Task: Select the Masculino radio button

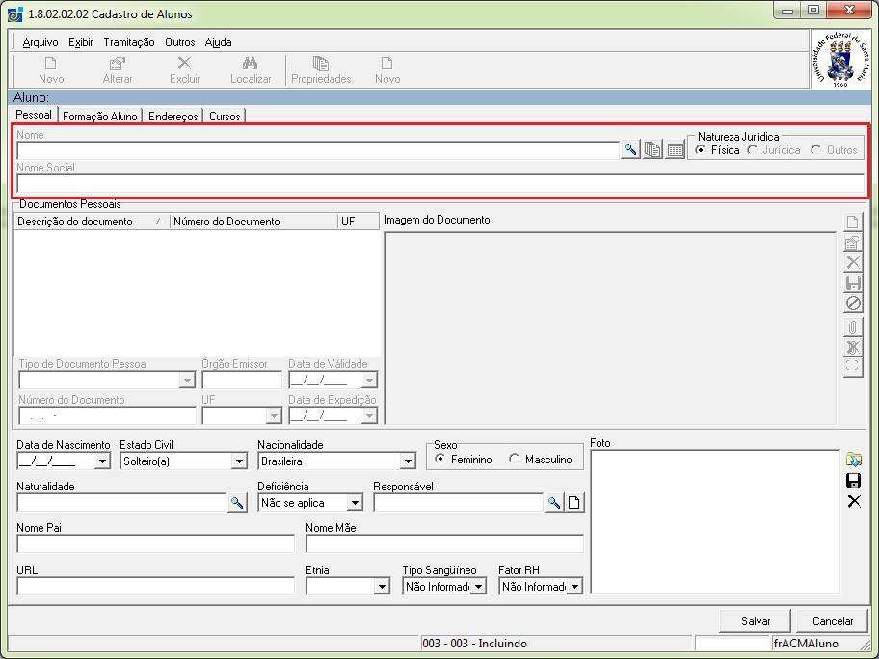Action: click(x=515, y=460)
